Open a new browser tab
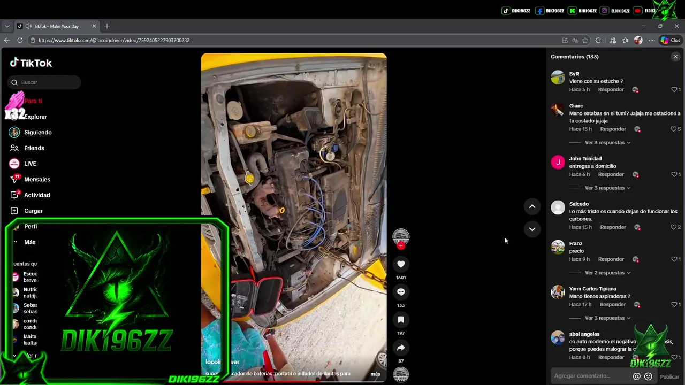This screenshot has height=385, width=685. [x=107, y=26]
